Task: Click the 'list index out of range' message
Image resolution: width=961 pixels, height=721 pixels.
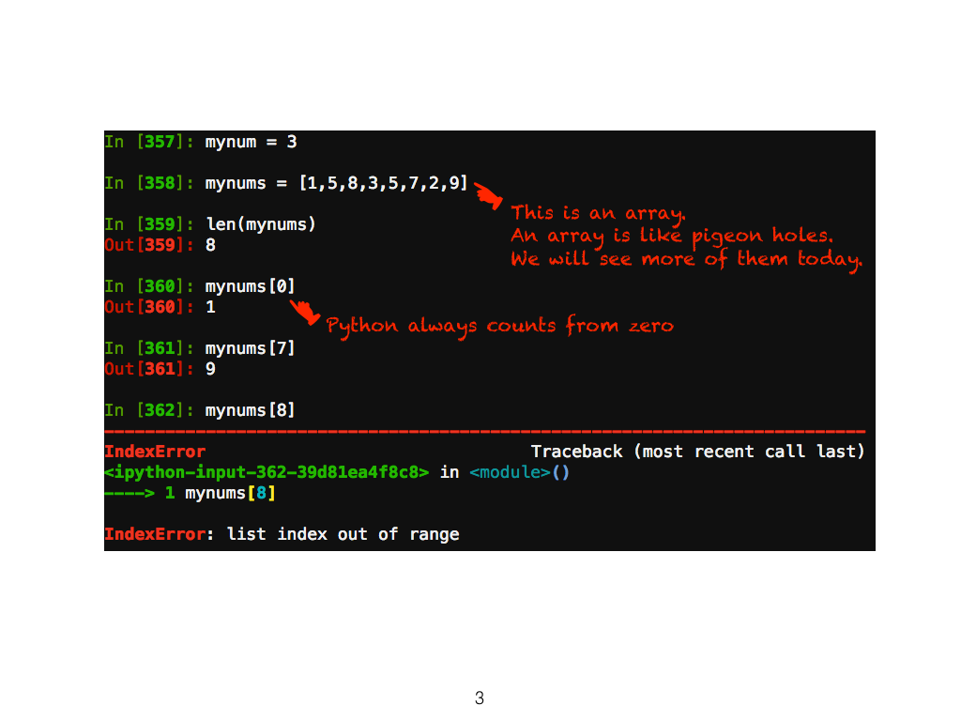Action: coord(343,534)
